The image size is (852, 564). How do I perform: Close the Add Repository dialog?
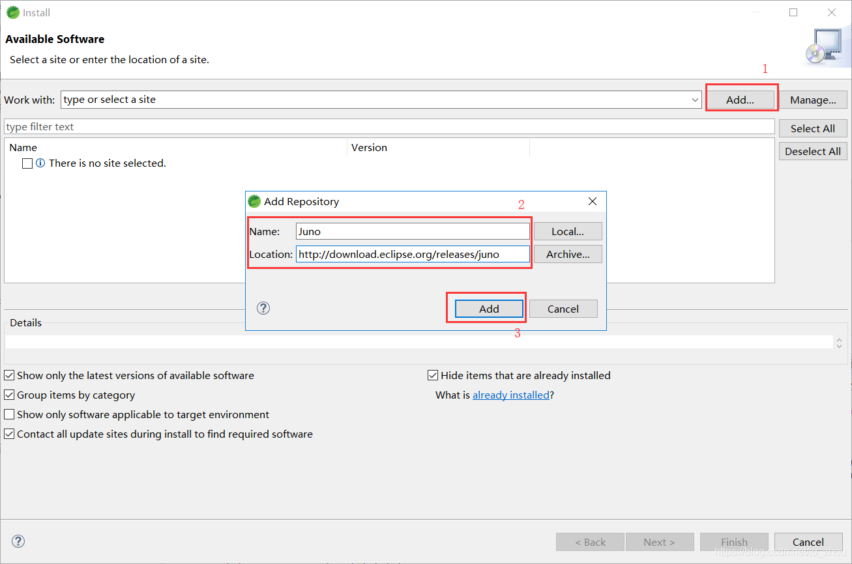[x=593, y=201]
